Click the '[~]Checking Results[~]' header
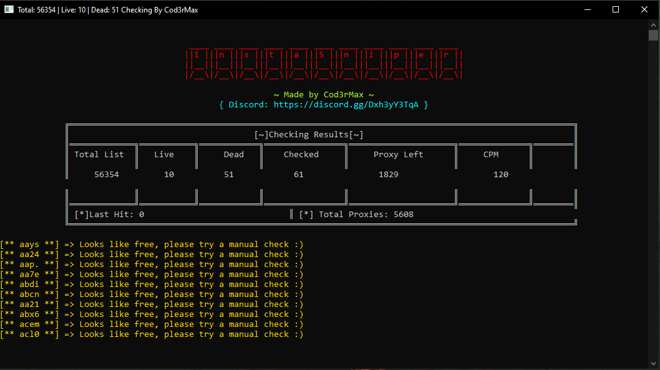The image size is (660, 370). click(309, 135)
